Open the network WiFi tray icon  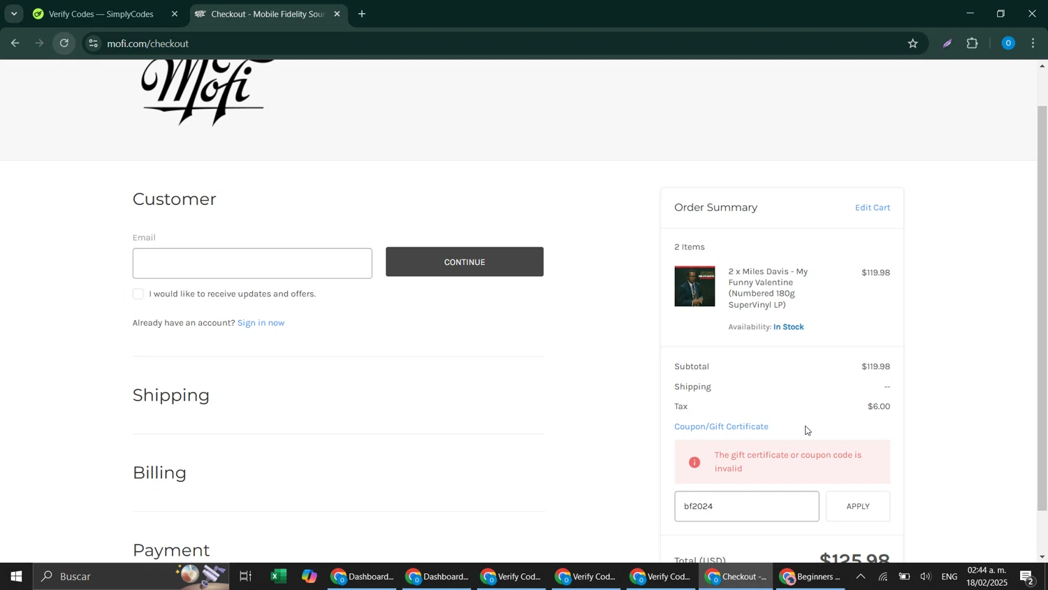click(x=883, y=577)
